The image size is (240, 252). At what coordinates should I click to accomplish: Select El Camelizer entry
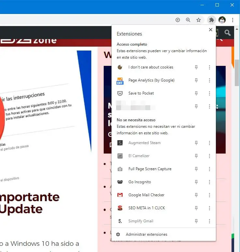(x=139, y=156)
